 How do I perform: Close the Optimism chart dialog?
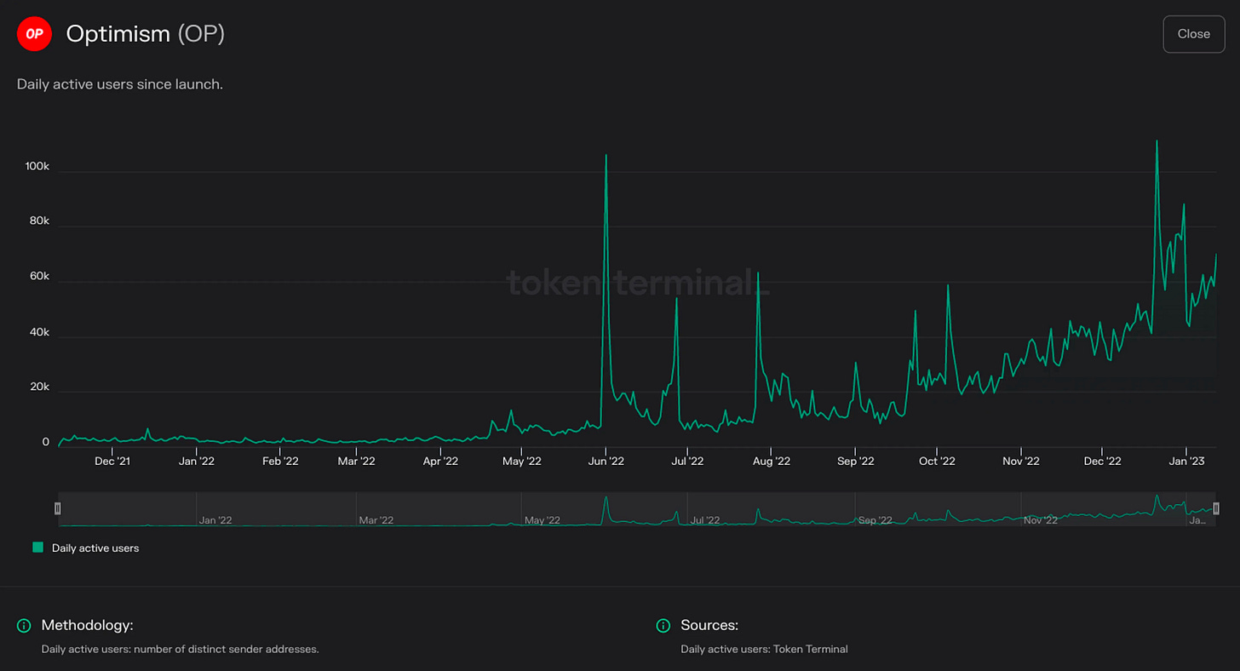click(1193, 34)
